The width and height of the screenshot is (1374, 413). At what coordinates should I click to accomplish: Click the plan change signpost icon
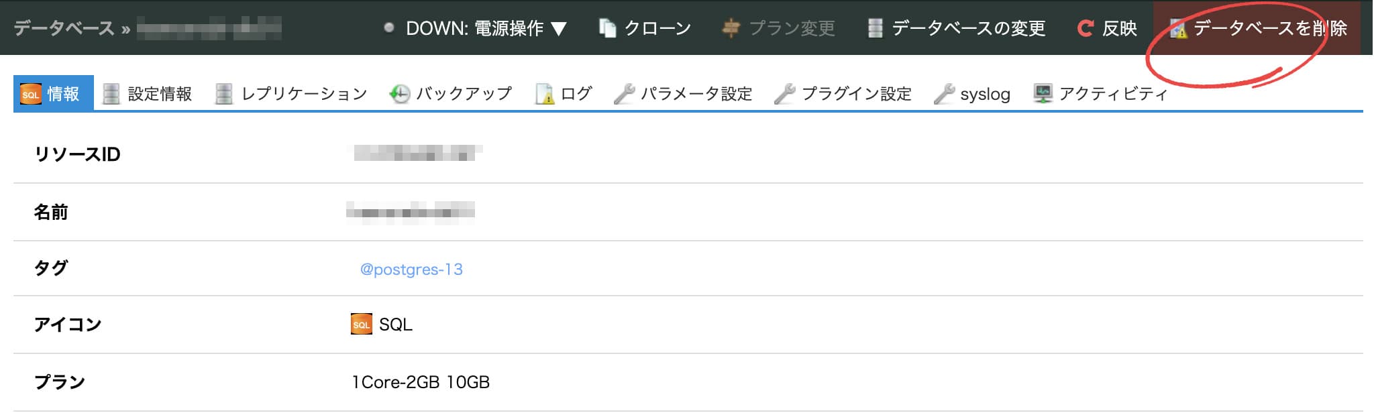(x=731, y=28)
